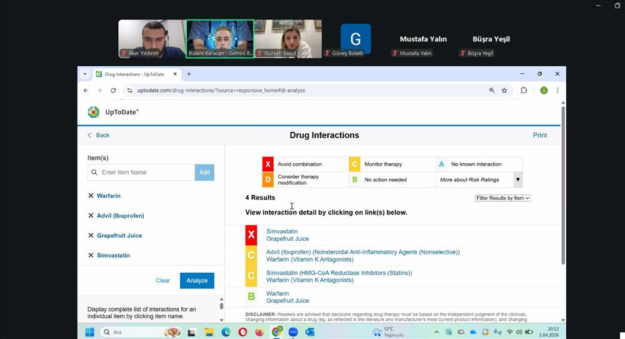This screenshot has width=625, height=339.
Task: Remove Advil (Ibuprofen) via its X icon
Action: (91, 216)
